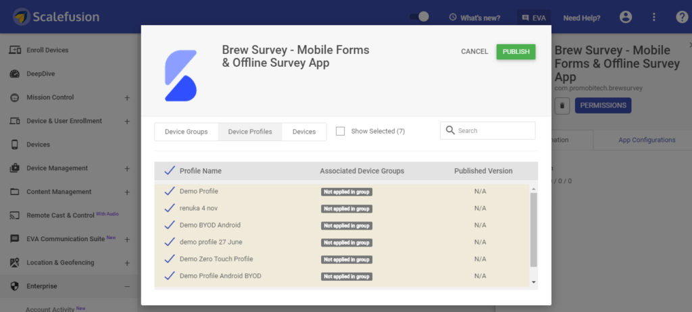The width and height of the screenshot is (692, 312).
Task: Switch to the Devices tab in dialog
Action: tap(304, 132)
